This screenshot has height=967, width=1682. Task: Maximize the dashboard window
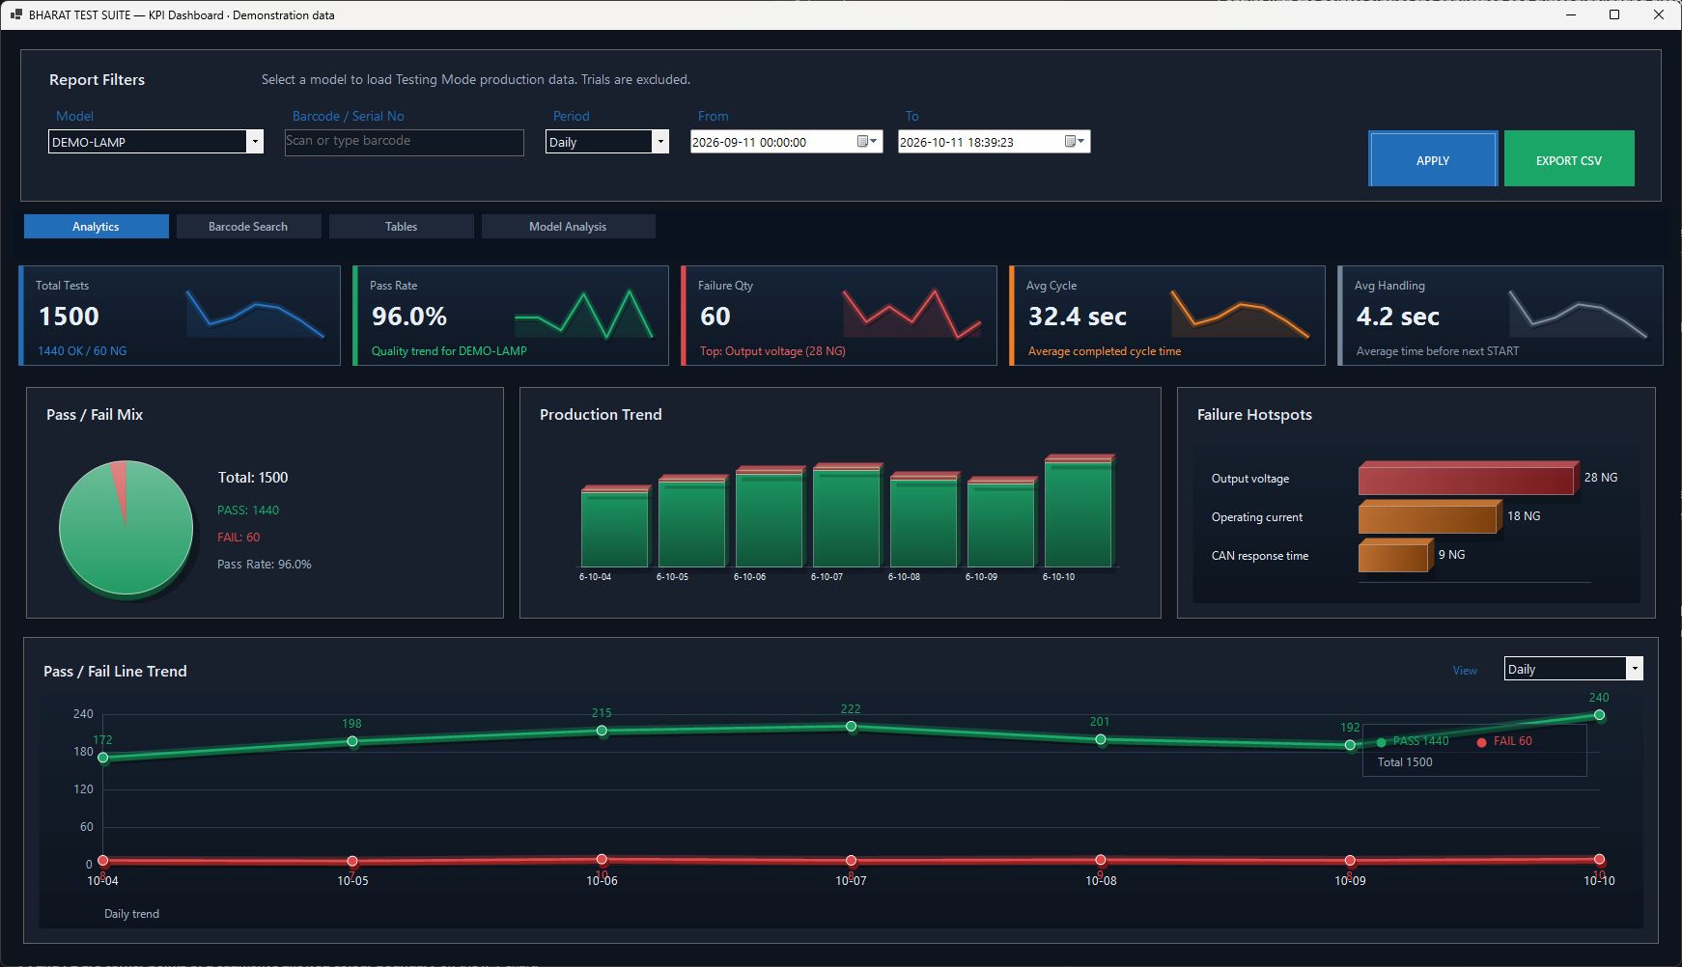[x=1613, y=14]
